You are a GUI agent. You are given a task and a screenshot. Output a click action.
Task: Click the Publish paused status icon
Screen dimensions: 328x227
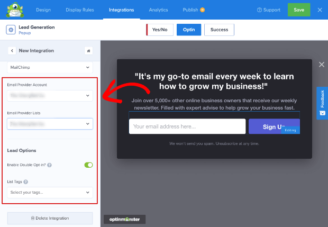point(202,10)
